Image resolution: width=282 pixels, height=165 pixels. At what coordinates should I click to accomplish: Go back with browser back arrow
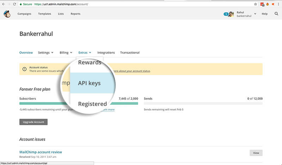(4, 4)
